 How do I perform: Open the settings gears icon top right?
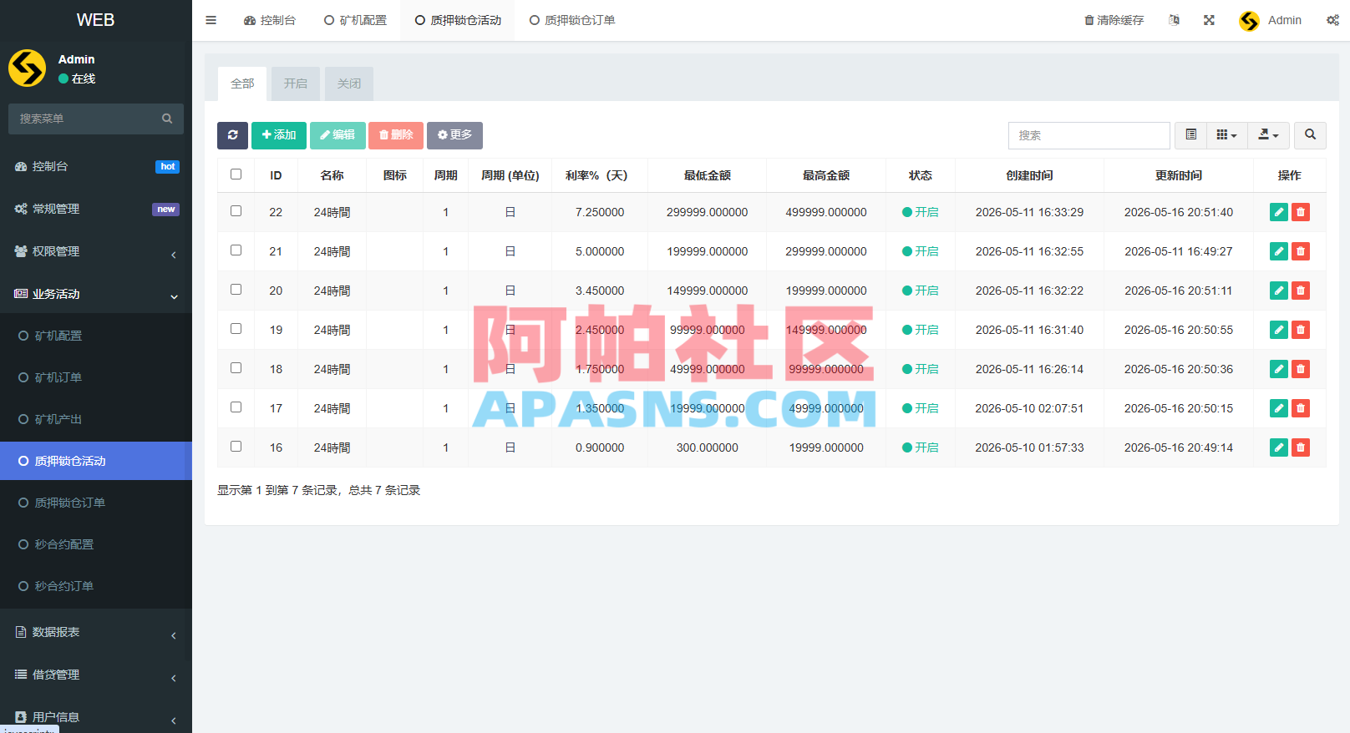pyautogui.click(x=1332, y=20)
